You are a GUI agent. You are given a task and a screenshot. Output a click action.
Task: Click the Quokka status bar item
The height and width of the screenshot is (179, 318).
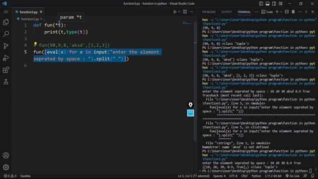tap(25, 176)
